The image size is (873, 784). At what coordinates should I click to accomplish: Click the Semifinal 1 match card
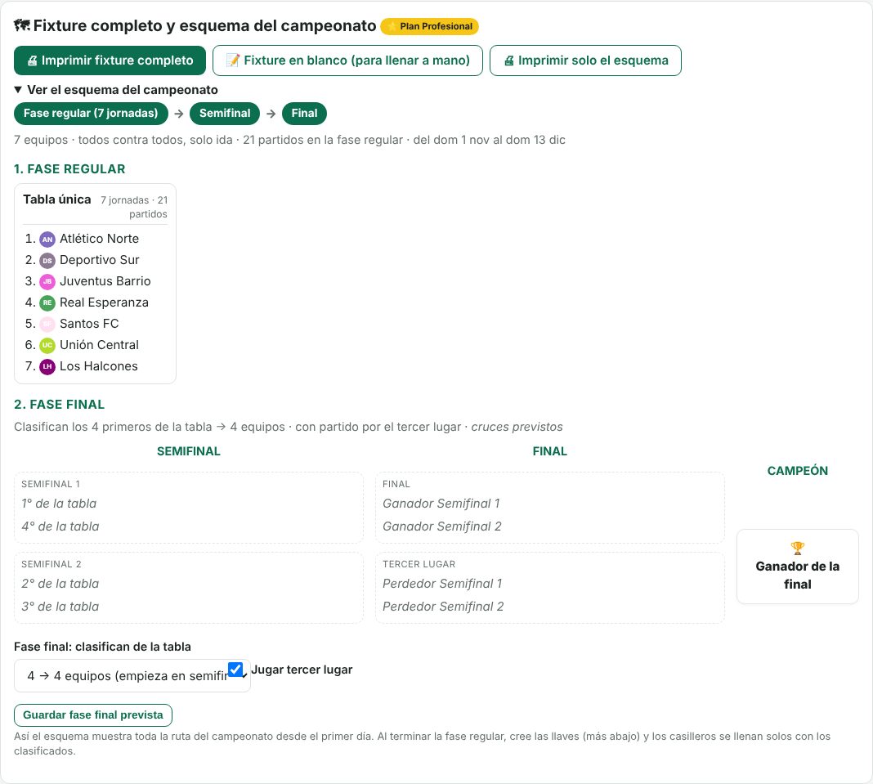[189, 507]
